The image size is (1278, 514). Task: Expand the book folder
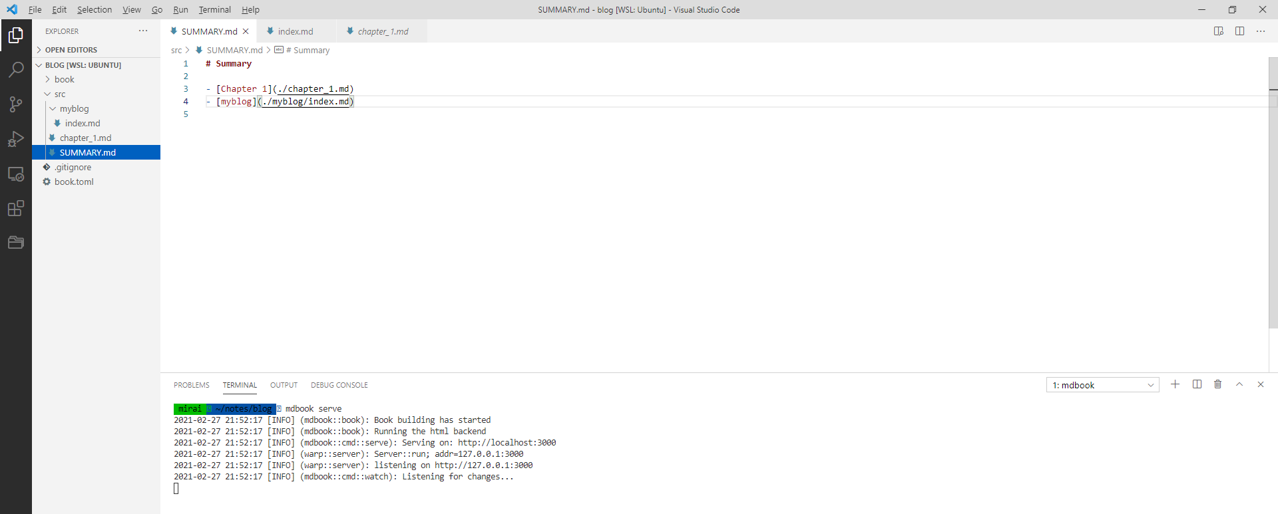coord(96,79)
